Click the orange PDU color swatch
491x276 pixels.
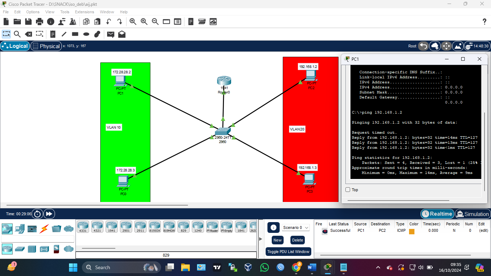click(412, 231)
